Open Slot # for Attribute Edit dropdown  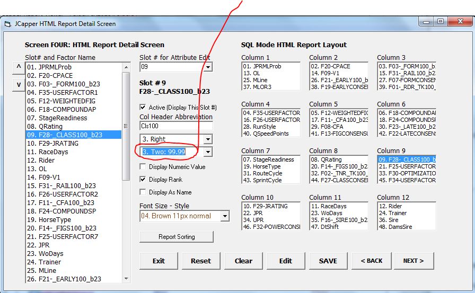208,67
